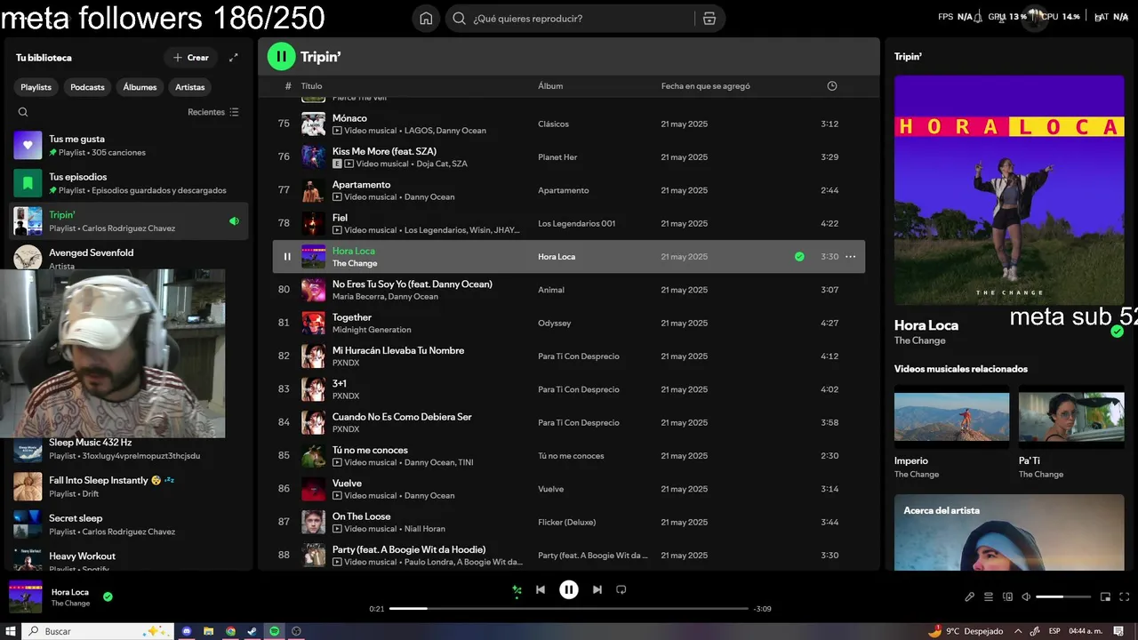Open the Recientes sort dropdown
This screenshot has width=1138, height=640.
213,112
